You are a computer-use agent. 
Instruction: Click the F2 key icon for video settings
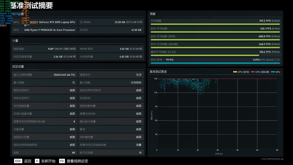pyautogui.click(x=62, y=161)
